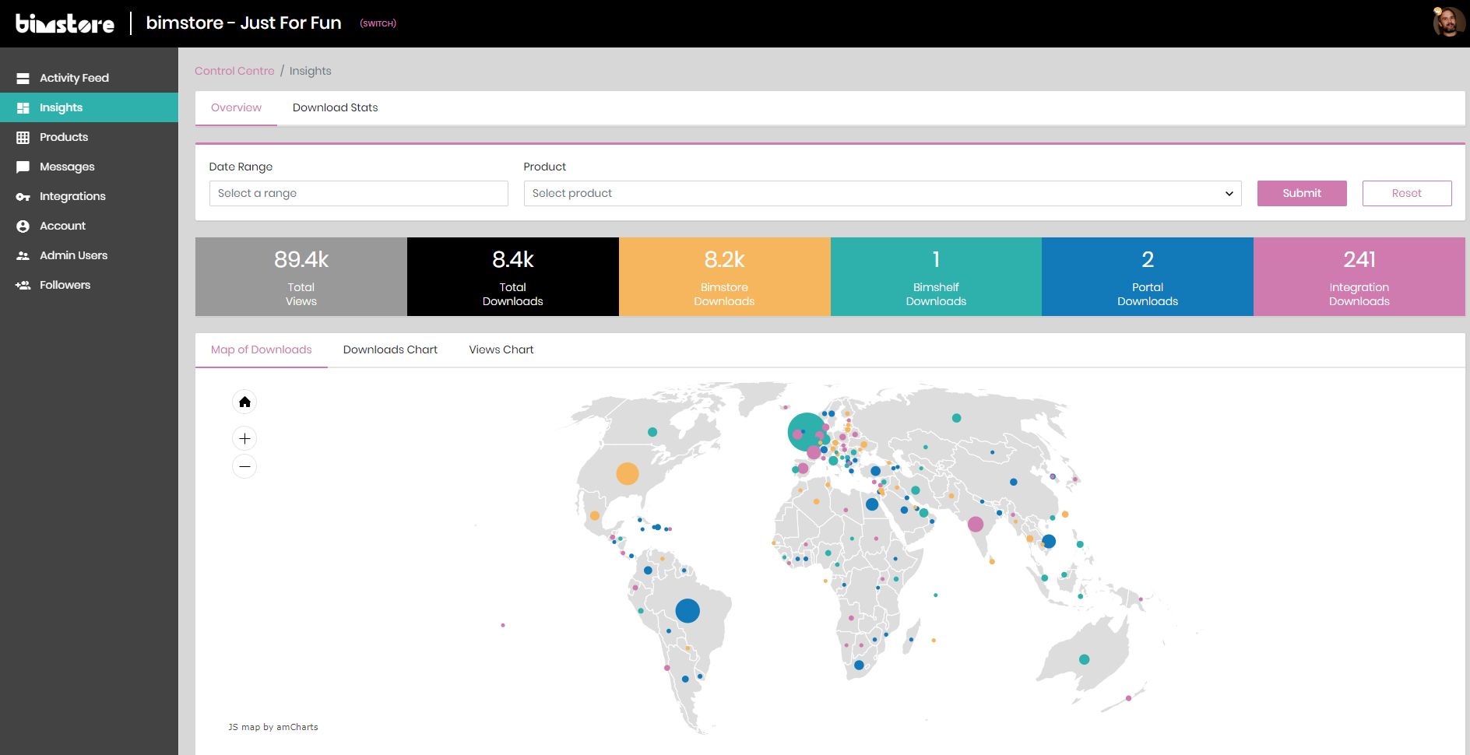The width and height of the screenshot is (1470, 755).
Task: Click the teal bubble over northern Russia
Action: (956, 418)
